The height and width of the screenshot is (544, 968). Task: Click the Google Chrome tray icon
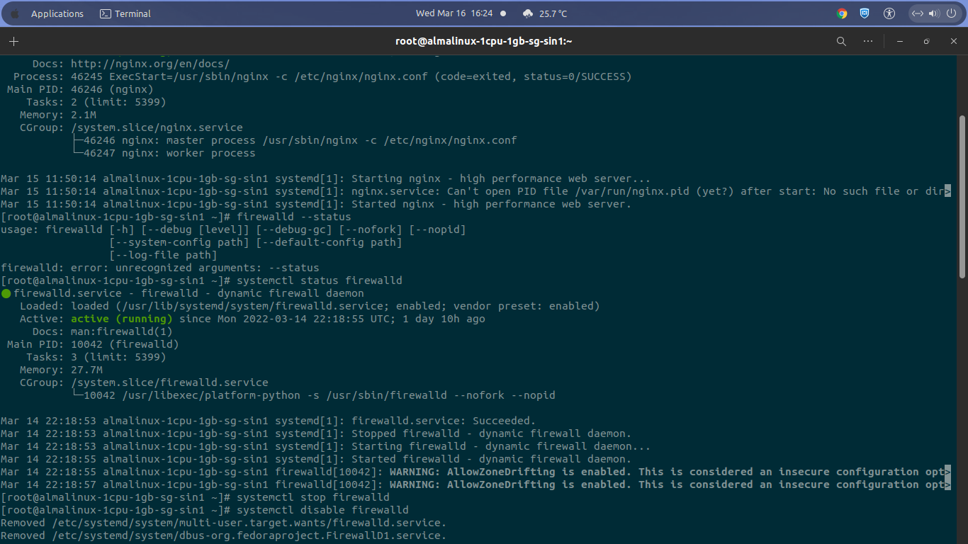[842, 13]
